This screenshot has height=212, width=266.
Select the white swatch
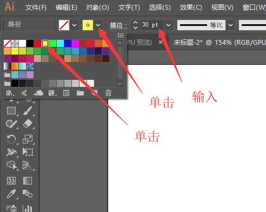coord(22,43)
